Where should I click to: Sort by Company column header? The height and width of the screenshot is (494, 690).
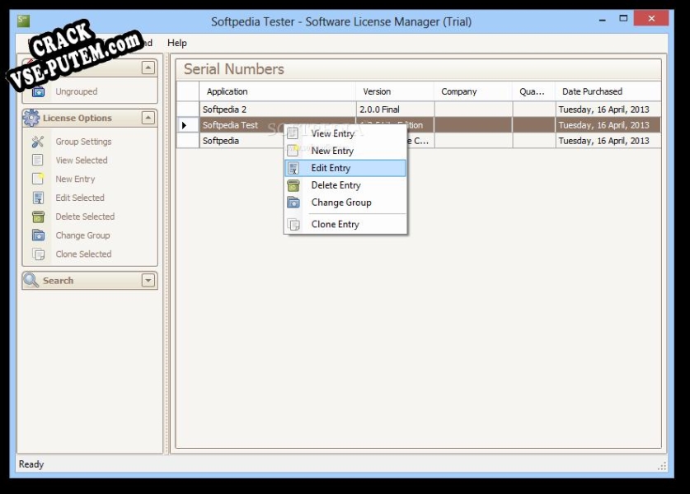click(x=473, y=91)
